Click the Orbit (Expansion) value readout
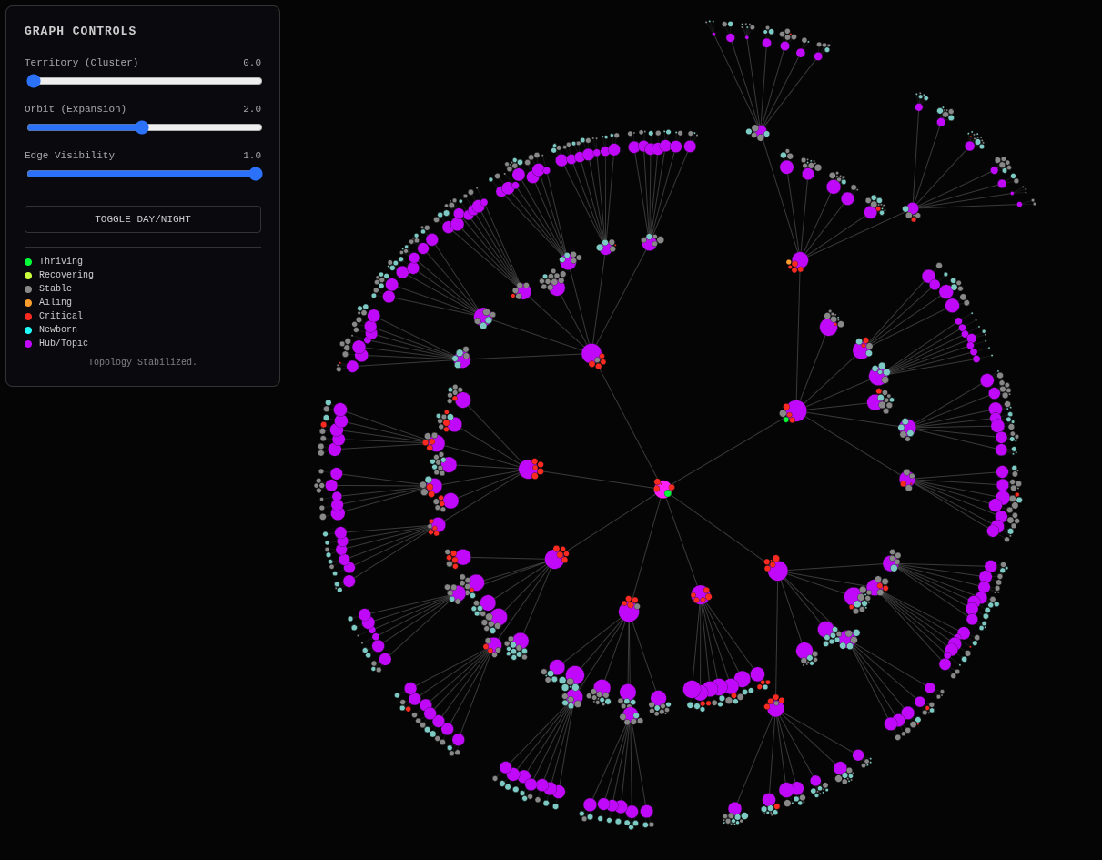The image size is (1102, 860). click(253, 108)
